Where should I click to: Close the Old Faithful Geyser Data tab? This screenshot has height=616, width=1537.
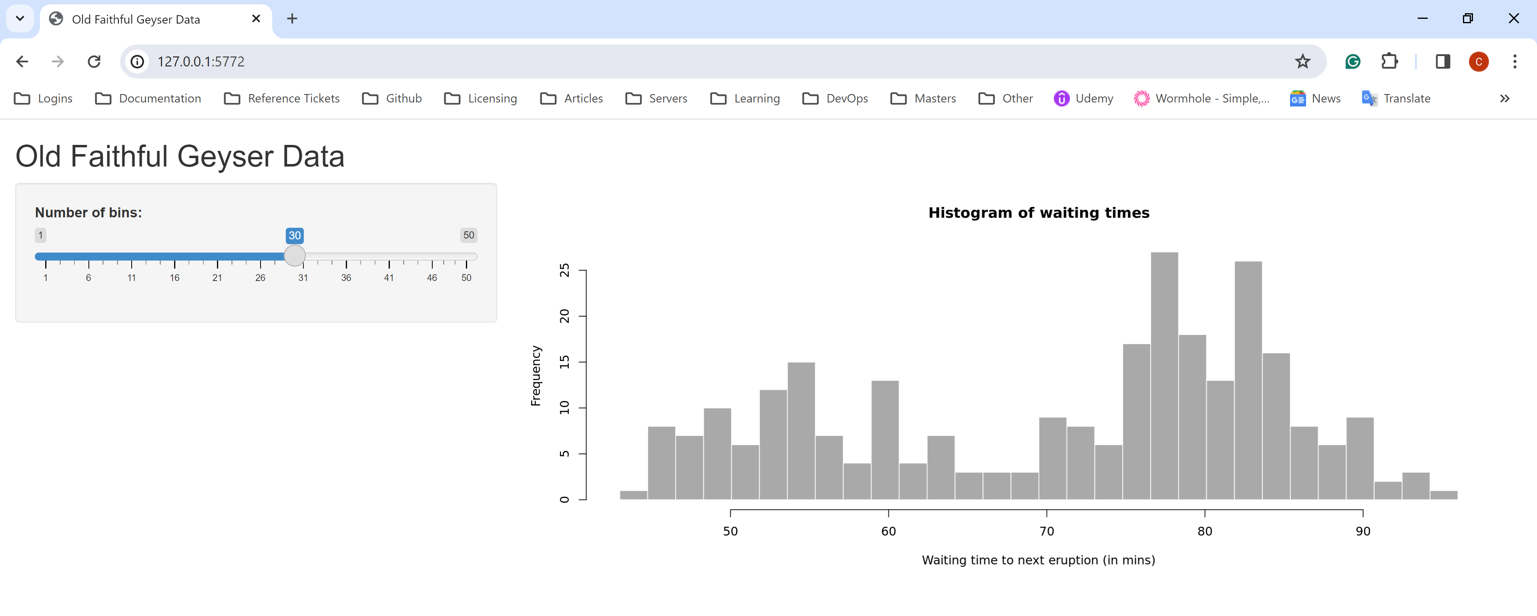click(x=256, y=18)
